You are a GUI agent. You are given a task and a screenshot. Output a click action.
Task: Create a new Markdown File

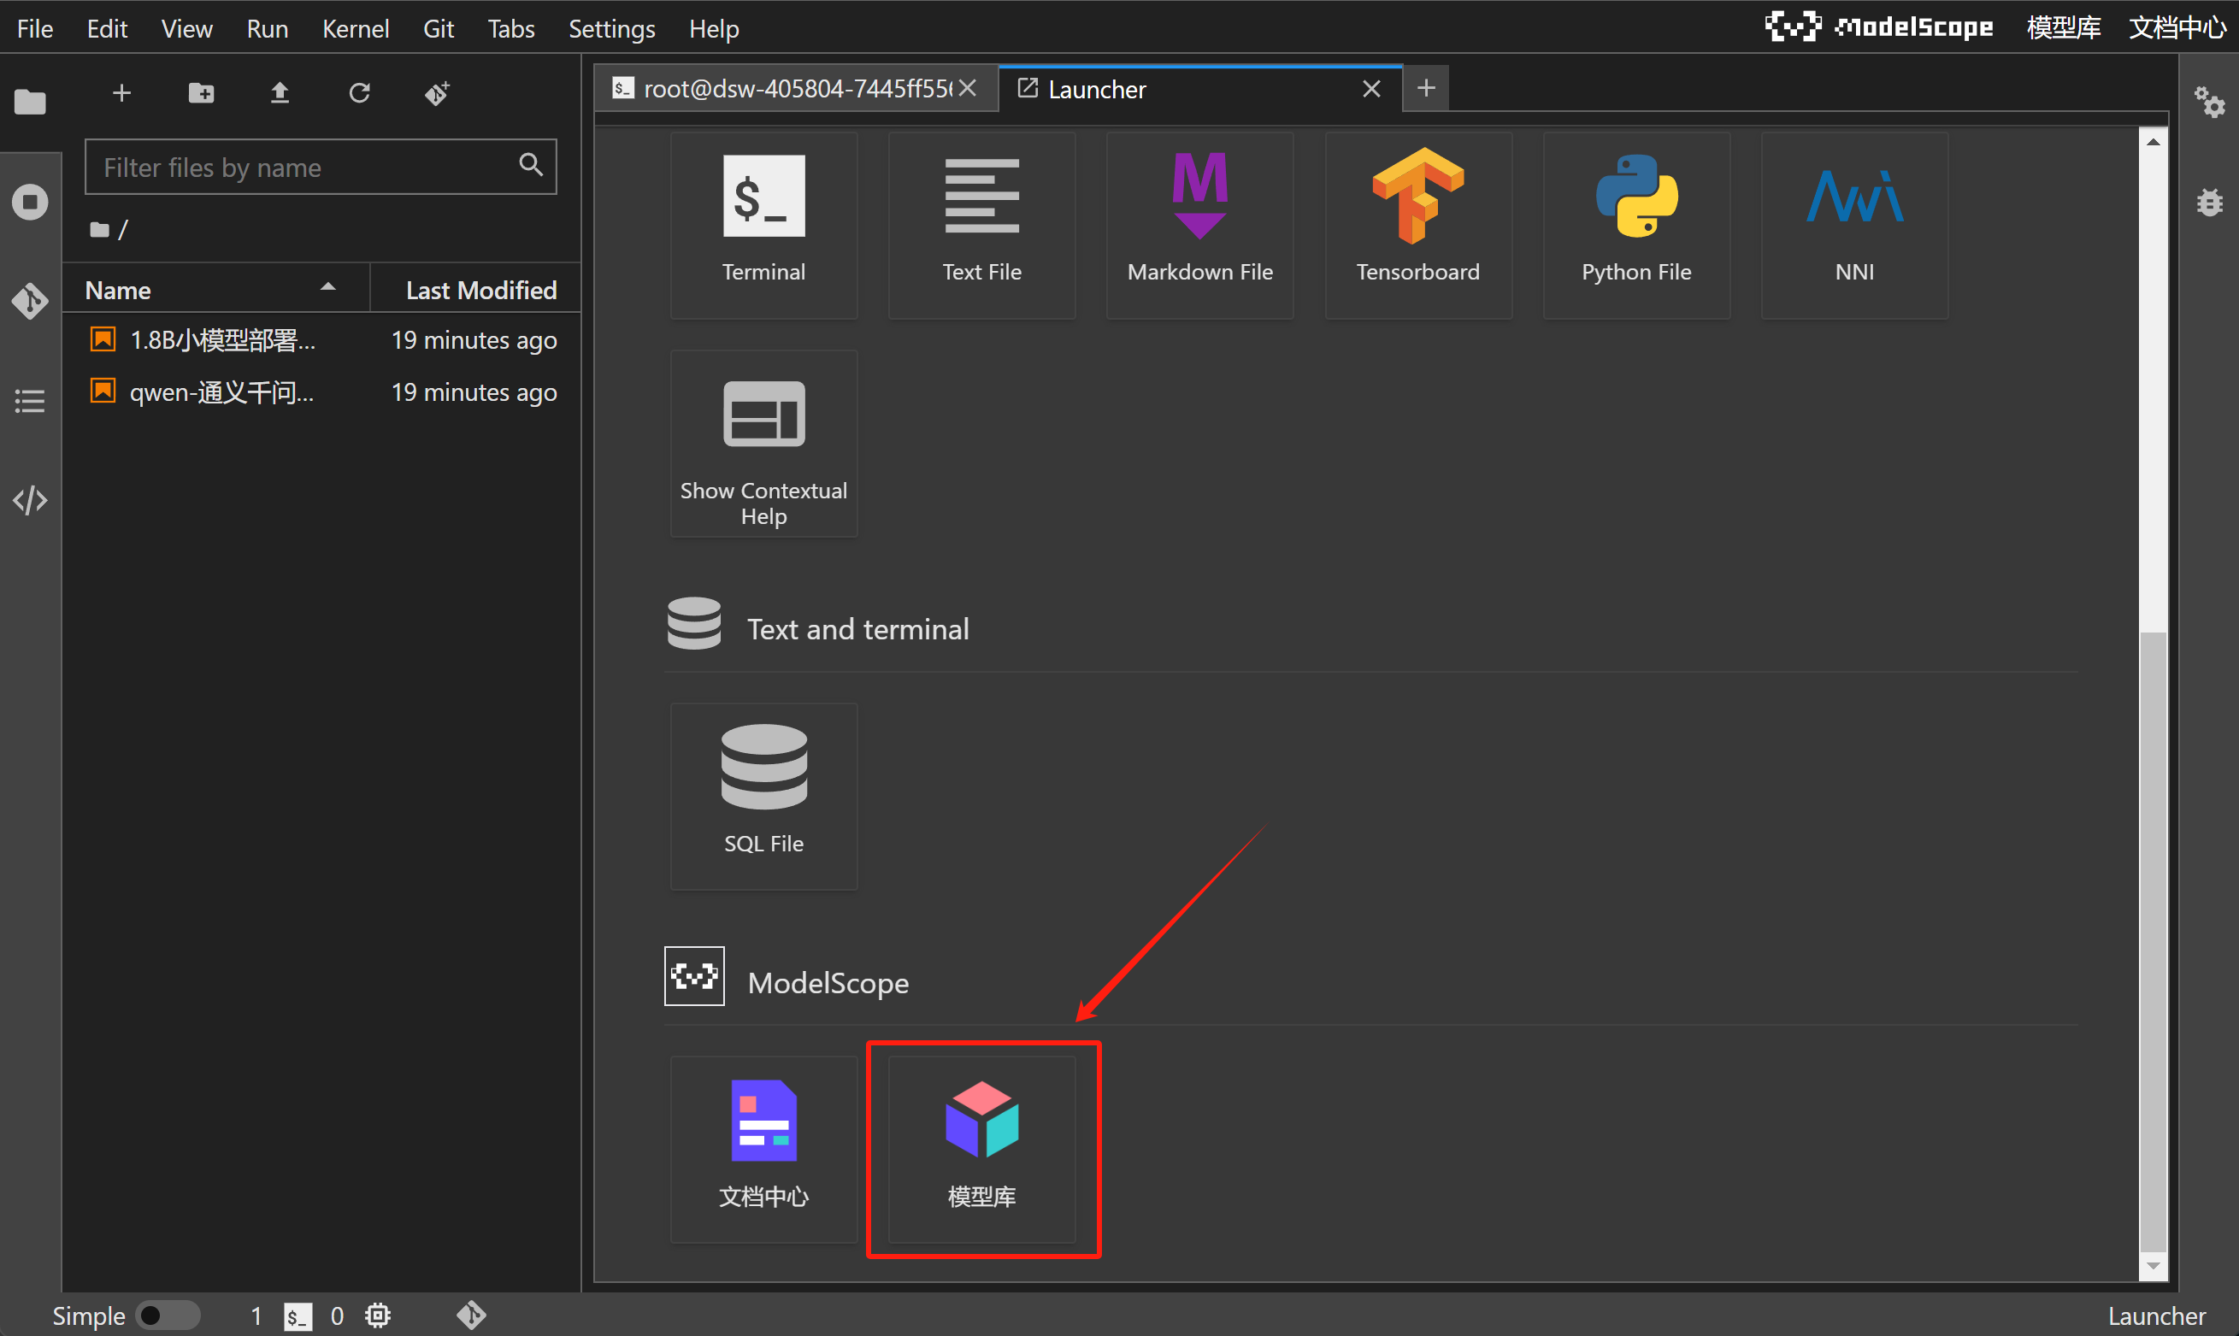click(1199, 225)
